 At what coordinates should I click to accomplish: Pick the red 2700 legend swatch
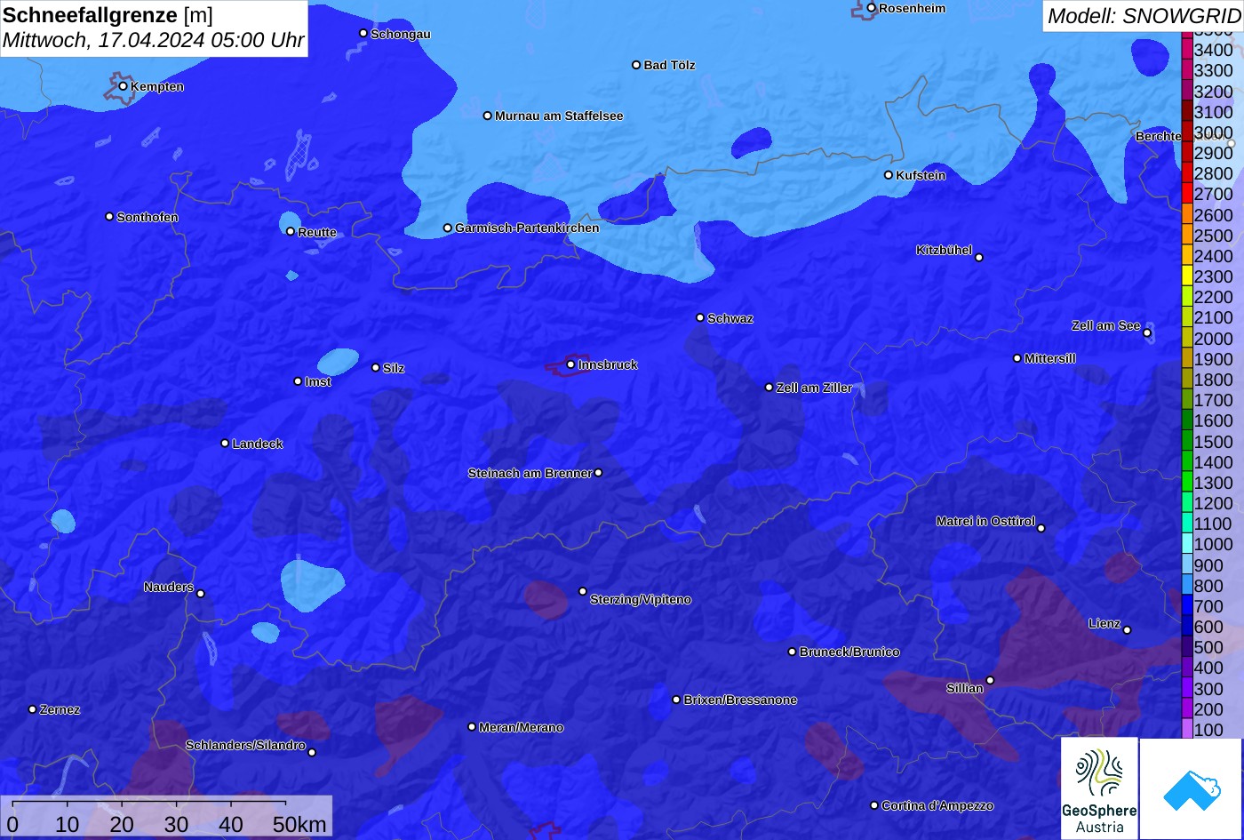point(1187,194)
